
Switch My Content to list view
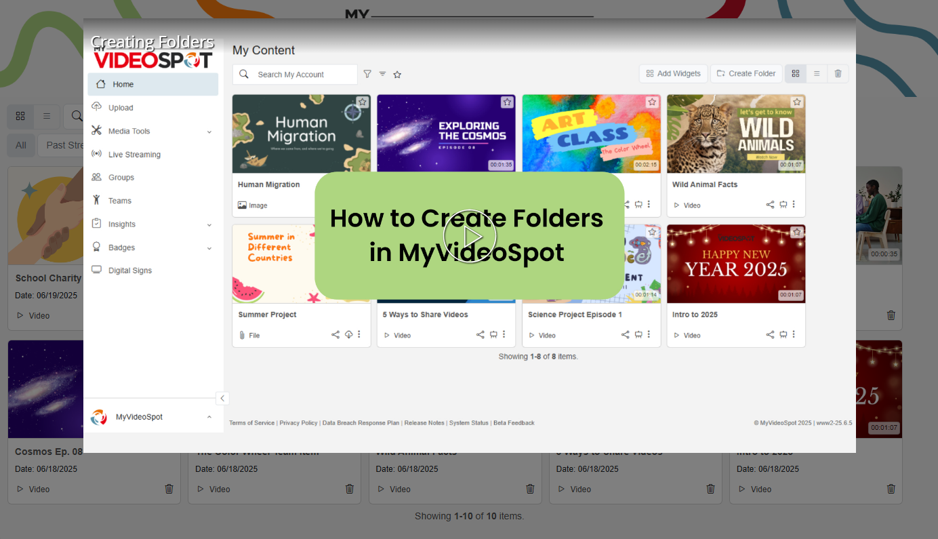(x=817, y=73)
